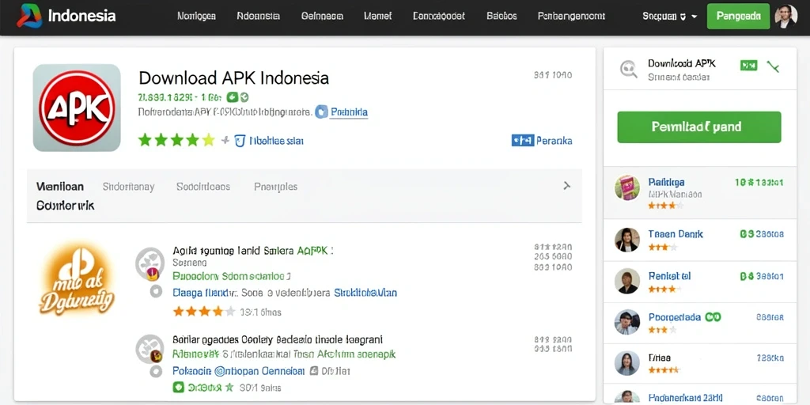The width and height of the screenshot is (810, 405).
Task: Follow the Skokiichaultan link in first review
Action: pos(365,293)
